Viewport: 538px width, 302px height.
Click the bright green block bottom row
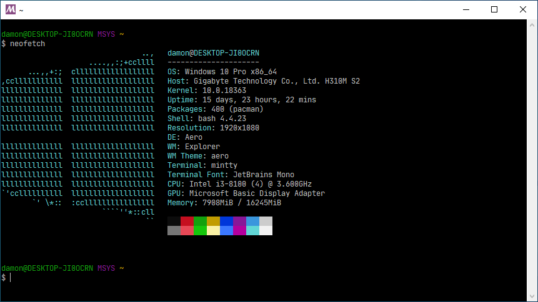pos(200,230)
